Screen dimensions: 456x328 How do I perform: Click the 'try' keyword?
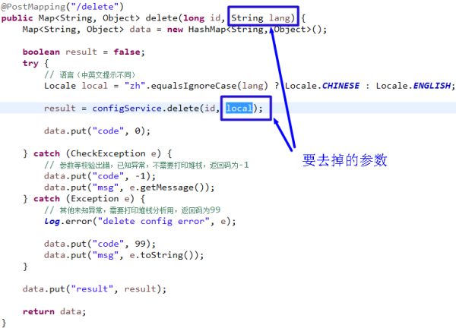[x=30, y=63]
